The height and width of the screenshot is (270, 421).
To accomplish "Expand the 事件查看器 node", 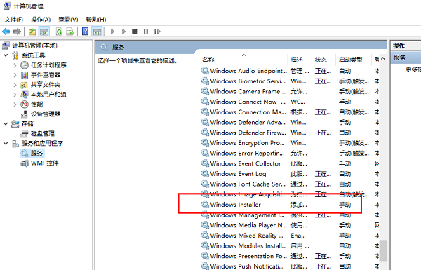I will pyautogui.click(x=15, y=75).
